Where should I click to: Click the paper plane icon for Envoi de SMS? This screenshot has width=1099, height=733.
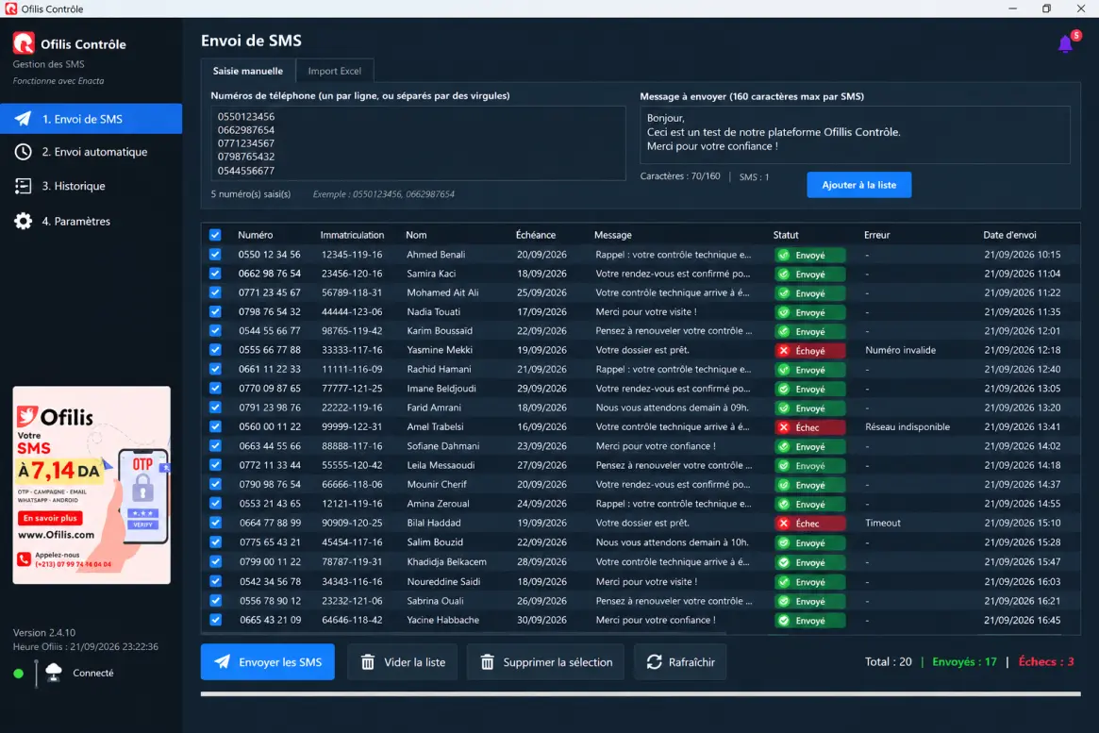click(x=23, y=119)
